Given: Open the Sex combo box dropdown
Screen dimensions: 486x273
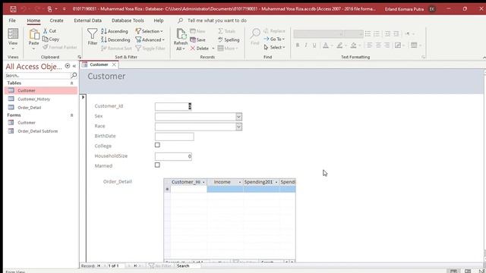Looking at the screenshot, I should (238, 117).
